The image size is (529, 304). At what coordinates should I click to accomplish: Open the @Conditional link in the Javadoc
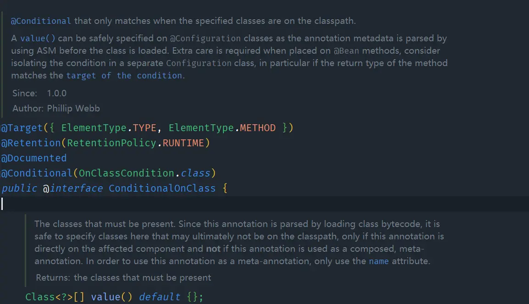(41, 21)
